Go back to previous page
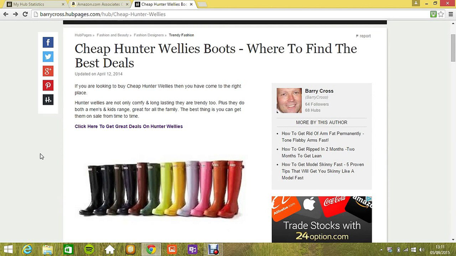The width and height of the screenshot is (456, 256). (x=6, y=14)
